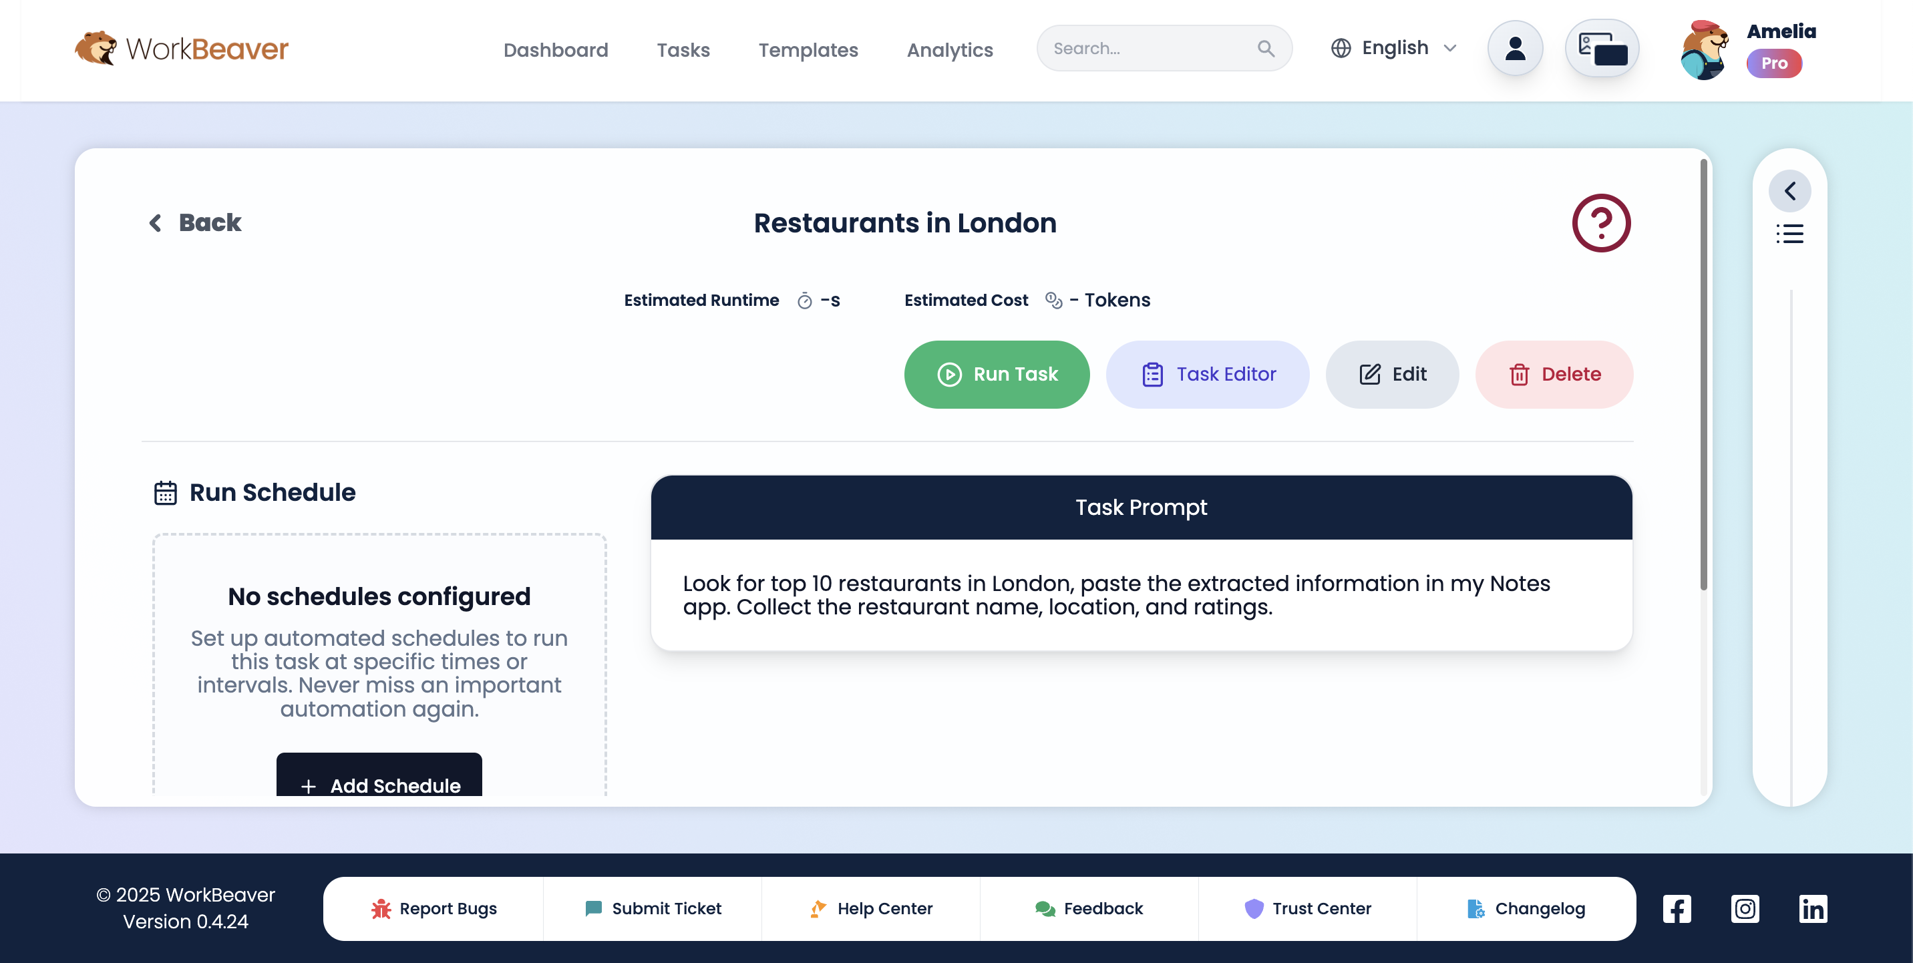Open the Analytics section
The height and width of the screenshot is (963, 1913).
click(x=949, y=49)
